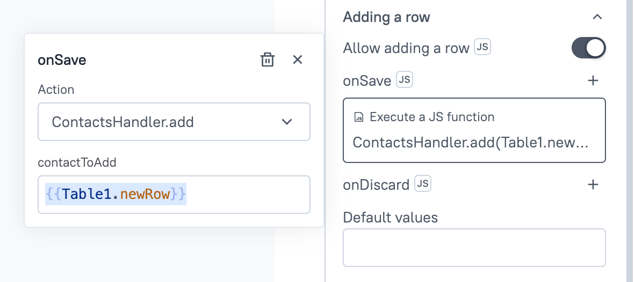Select the Execute a JS function action card

(474, 130)
